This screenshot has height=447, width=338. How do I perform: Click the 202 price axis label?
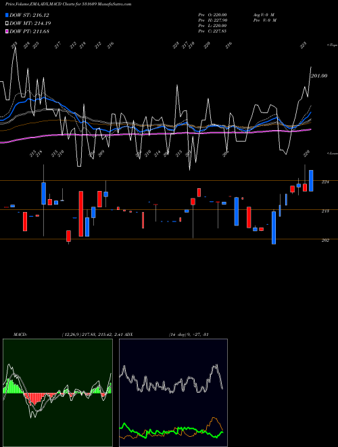(x=325, y=240)
